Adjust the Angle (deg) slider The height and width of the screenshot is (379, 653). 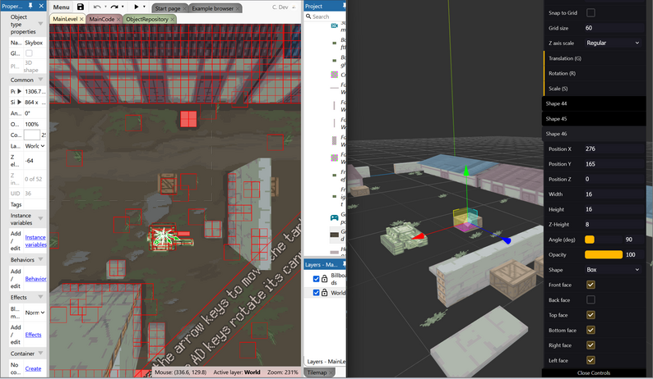604,240
